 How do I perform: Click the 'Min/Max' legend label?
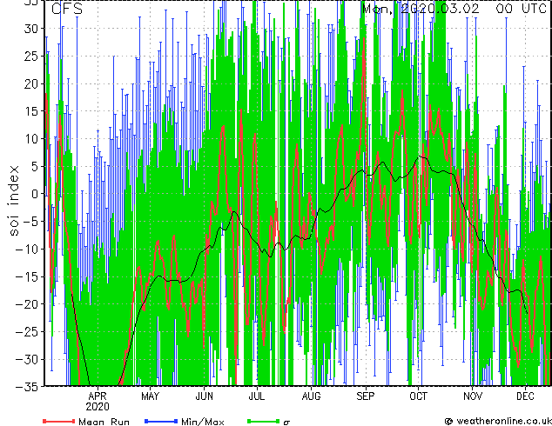(202, 422)
